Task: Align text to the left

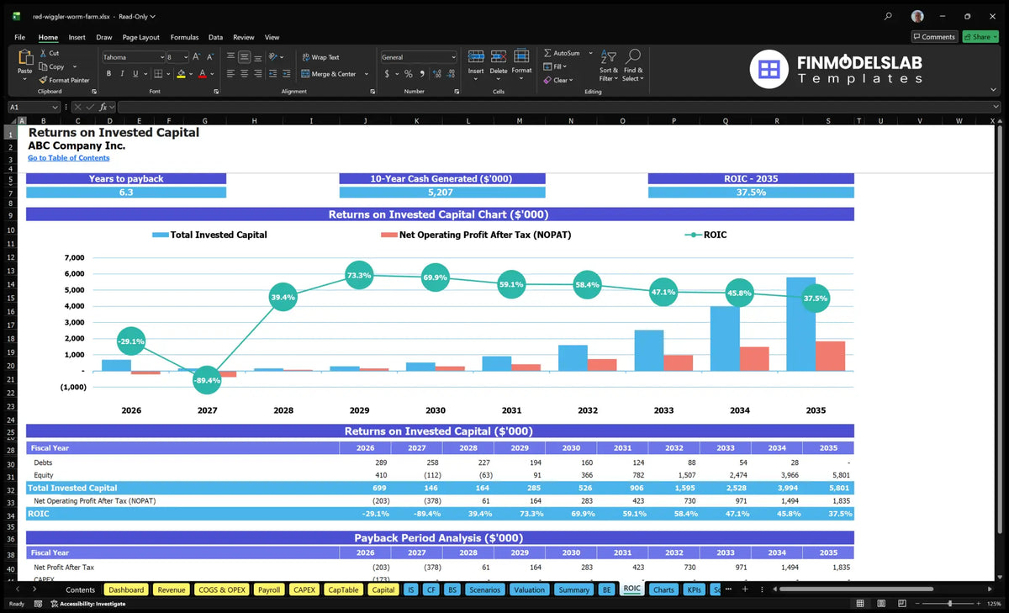Action: 230,74
